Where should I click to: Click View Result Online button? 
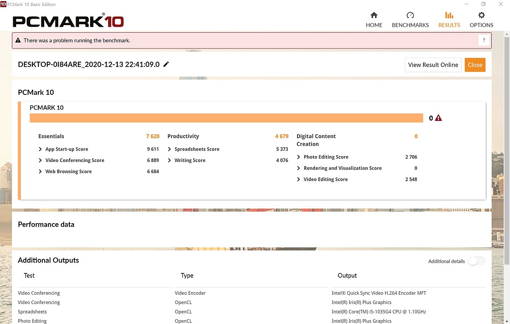click(433, 65)
